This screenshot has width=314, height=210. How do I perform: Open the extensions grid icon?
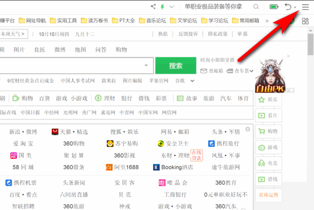(x=305, y=21)
